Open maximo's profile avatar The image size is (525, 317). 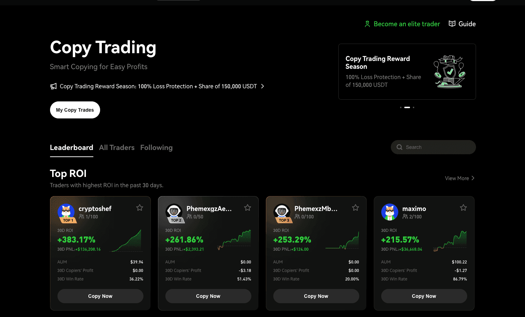390,212
